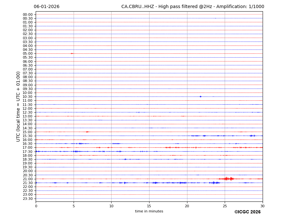Click the 0 tick on the minutes axis

coord(36,206)
